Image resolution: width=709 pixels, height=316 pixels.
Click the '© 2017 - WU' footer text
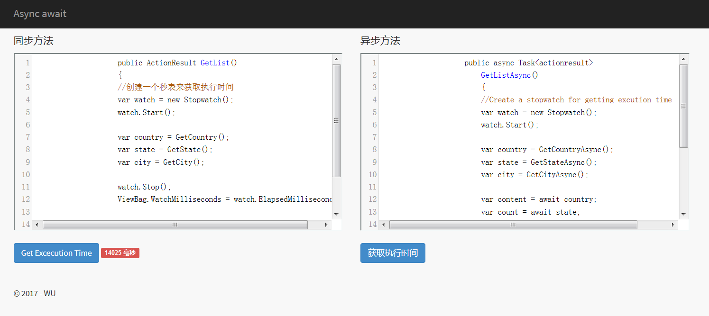click(x=35, y=293)
